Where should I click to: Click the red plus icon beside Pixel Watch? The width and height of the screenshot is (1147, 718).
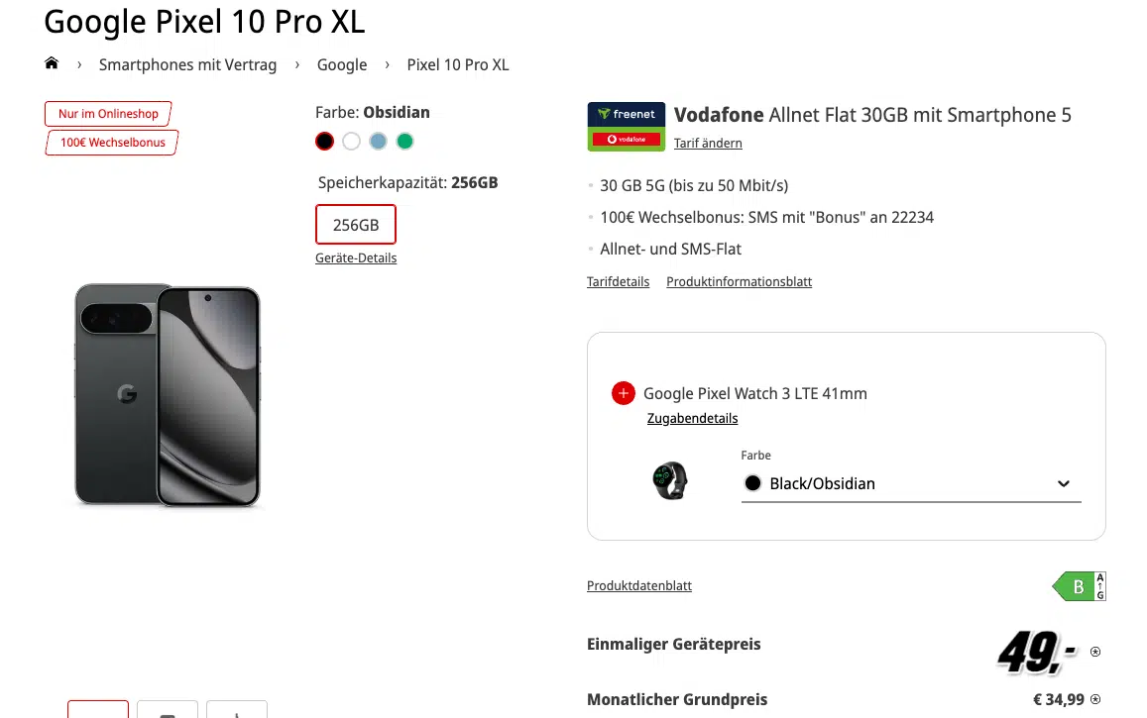623,393
